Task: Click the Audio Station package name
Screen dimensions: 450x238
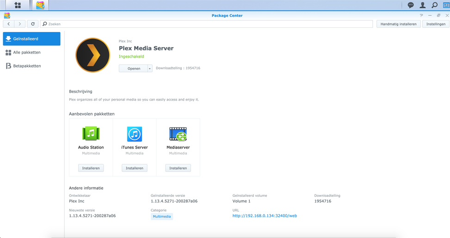Action: tap(91, 147)
